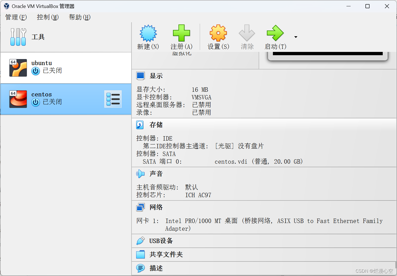The image size is (397, 276).
Task: Click the centos 已关闭 status text
Action: (x=52, y=102)
